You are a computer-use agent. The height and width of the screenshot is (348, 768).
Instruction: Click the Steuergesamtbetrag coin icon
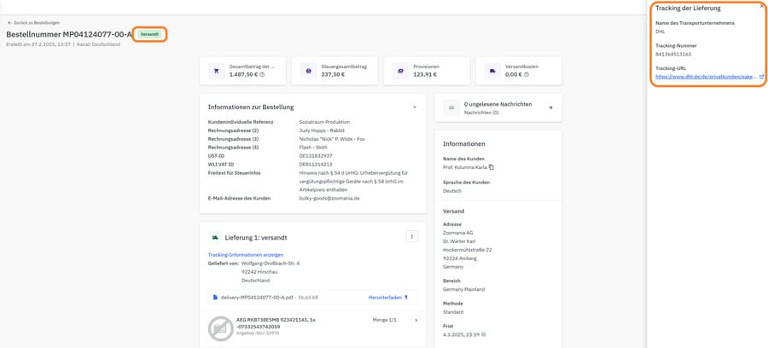click(308, 71)
